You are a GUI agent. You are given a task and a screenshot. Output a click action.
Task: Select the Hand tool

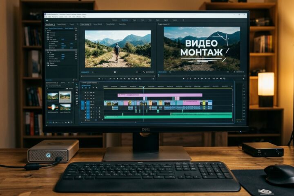point(77,101)
